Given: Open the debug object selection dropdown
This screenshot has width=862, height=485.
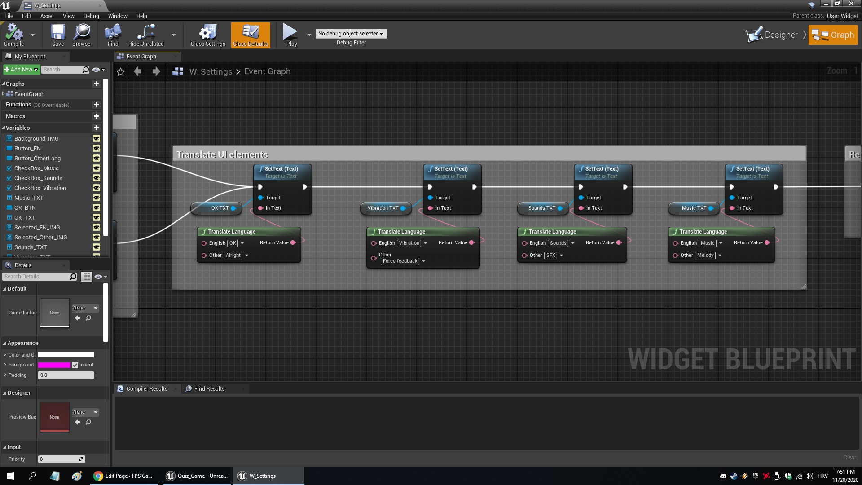Looking at the screenshot, I should click(x=351, y=34).
